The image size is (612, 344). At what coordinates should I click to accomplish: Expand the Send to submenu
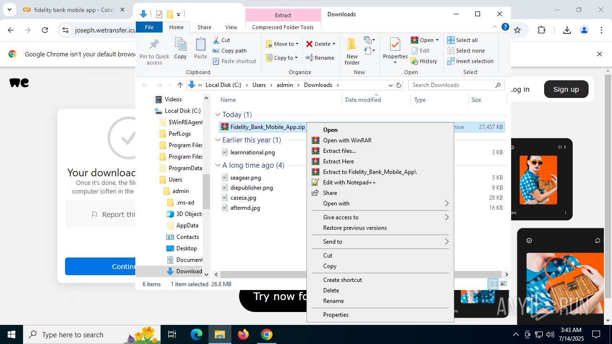click(x=380, y=242)
